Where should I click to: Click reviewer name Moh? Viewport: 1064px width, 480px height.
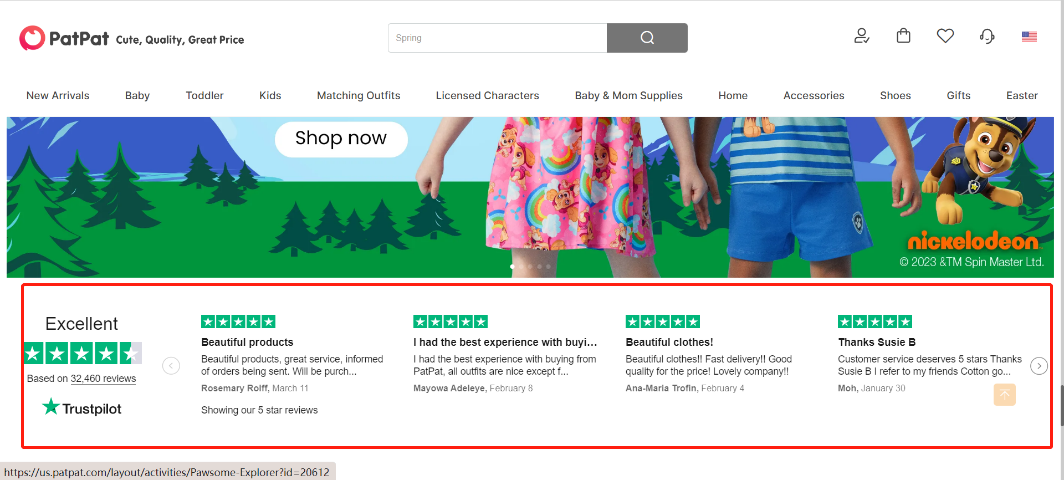click(847, 388)
